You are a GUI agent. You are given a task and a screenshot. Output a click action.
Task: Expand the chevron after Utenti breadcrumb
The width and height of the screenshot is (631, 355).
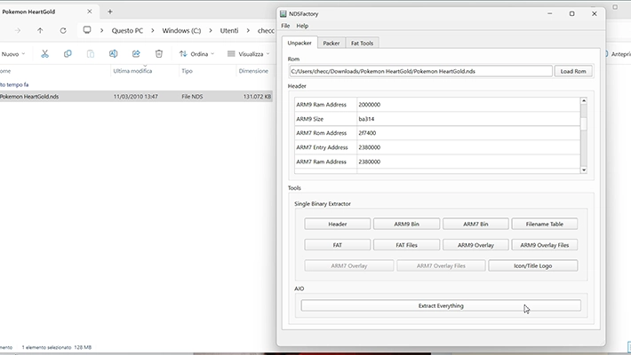pyautogui.click(x=248, y=30)
